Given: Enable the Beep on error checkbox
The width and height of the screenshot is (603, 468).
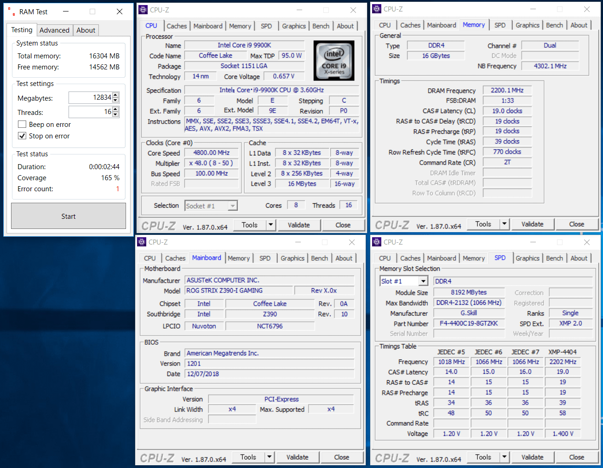Looking at the screenshot, I should 22,125.
